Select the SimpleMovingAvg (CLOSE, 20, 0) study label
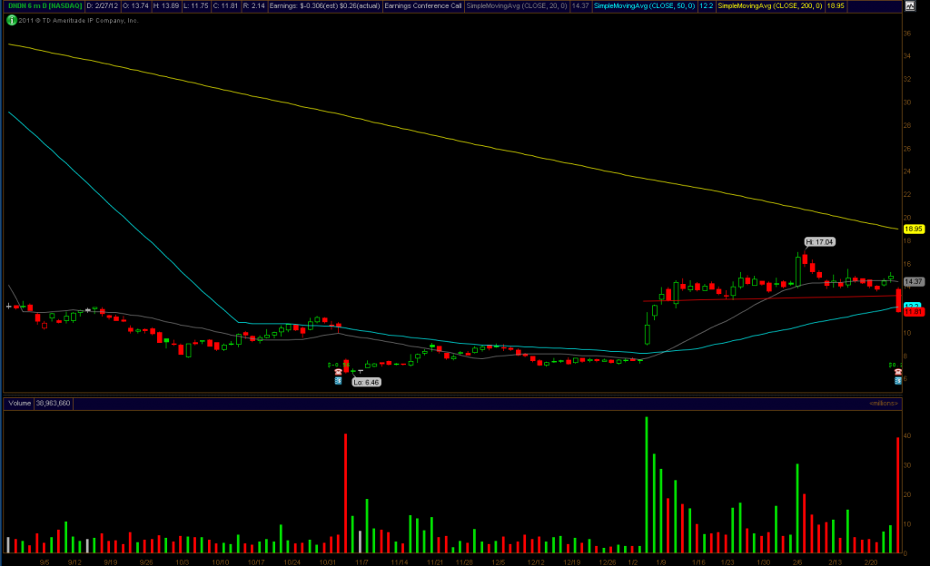This screenshot has width=930, height=566. [x=517, y=6]
